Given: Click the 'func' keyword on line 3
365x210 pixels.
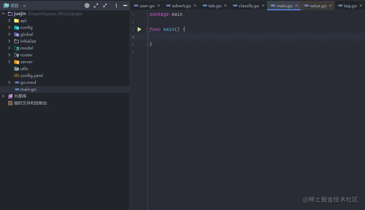Looking at the screenshot, I should (x=155, y=29).
